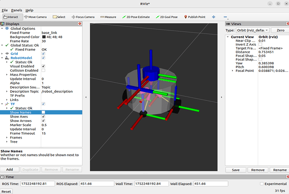Disable the Show Axes checkbox
The image size is (289, 194).
click(43, 117)
